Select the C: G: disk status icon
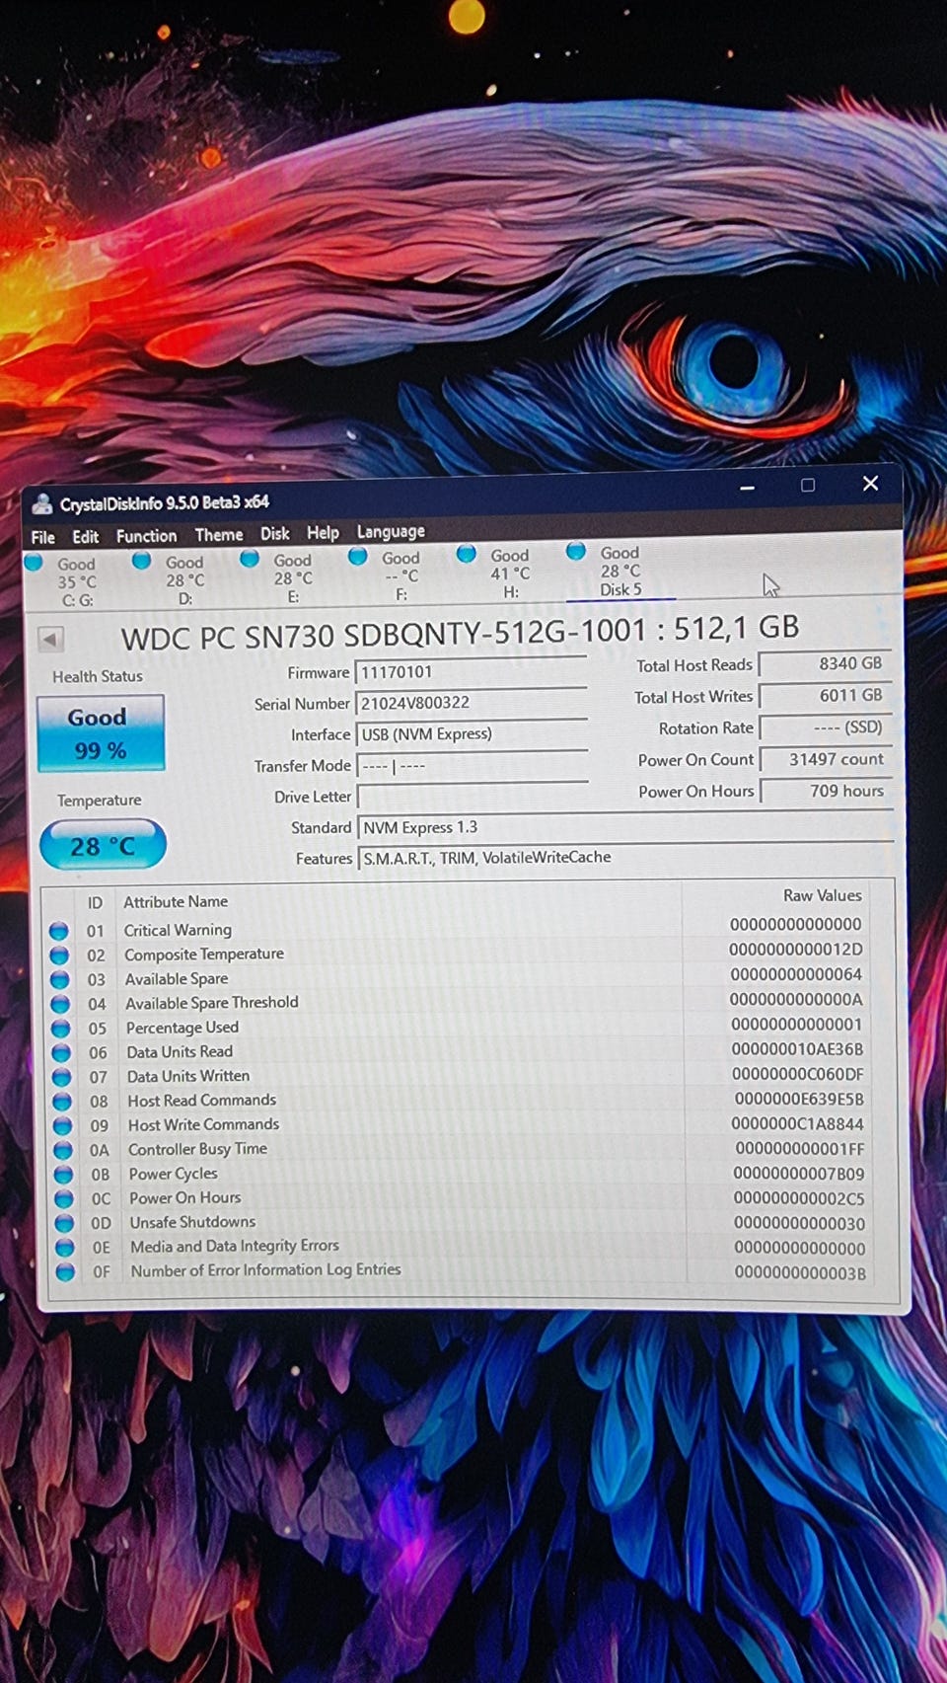 [34, 563]
